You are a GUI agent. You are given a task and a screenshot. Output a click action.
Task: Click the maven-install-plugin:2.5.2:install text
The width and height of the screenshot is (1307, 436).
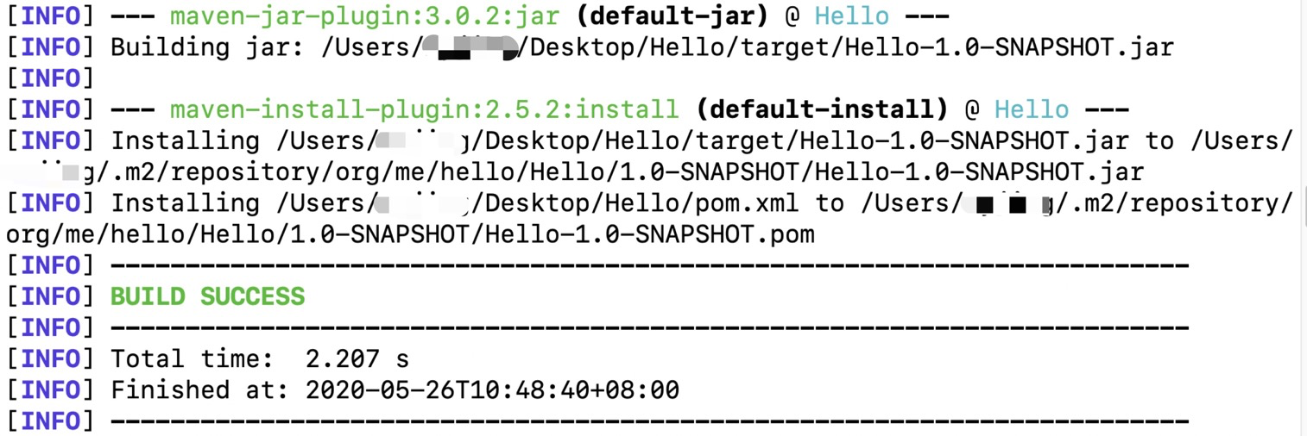click(424, 110)
